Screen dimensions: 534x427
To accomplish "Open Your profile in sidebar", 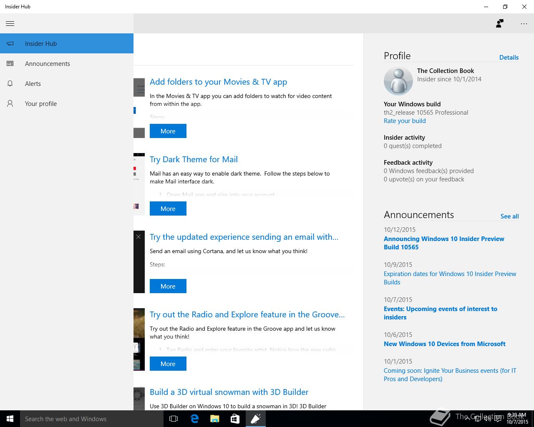I will pyautogui.click(x=67, y=103).
